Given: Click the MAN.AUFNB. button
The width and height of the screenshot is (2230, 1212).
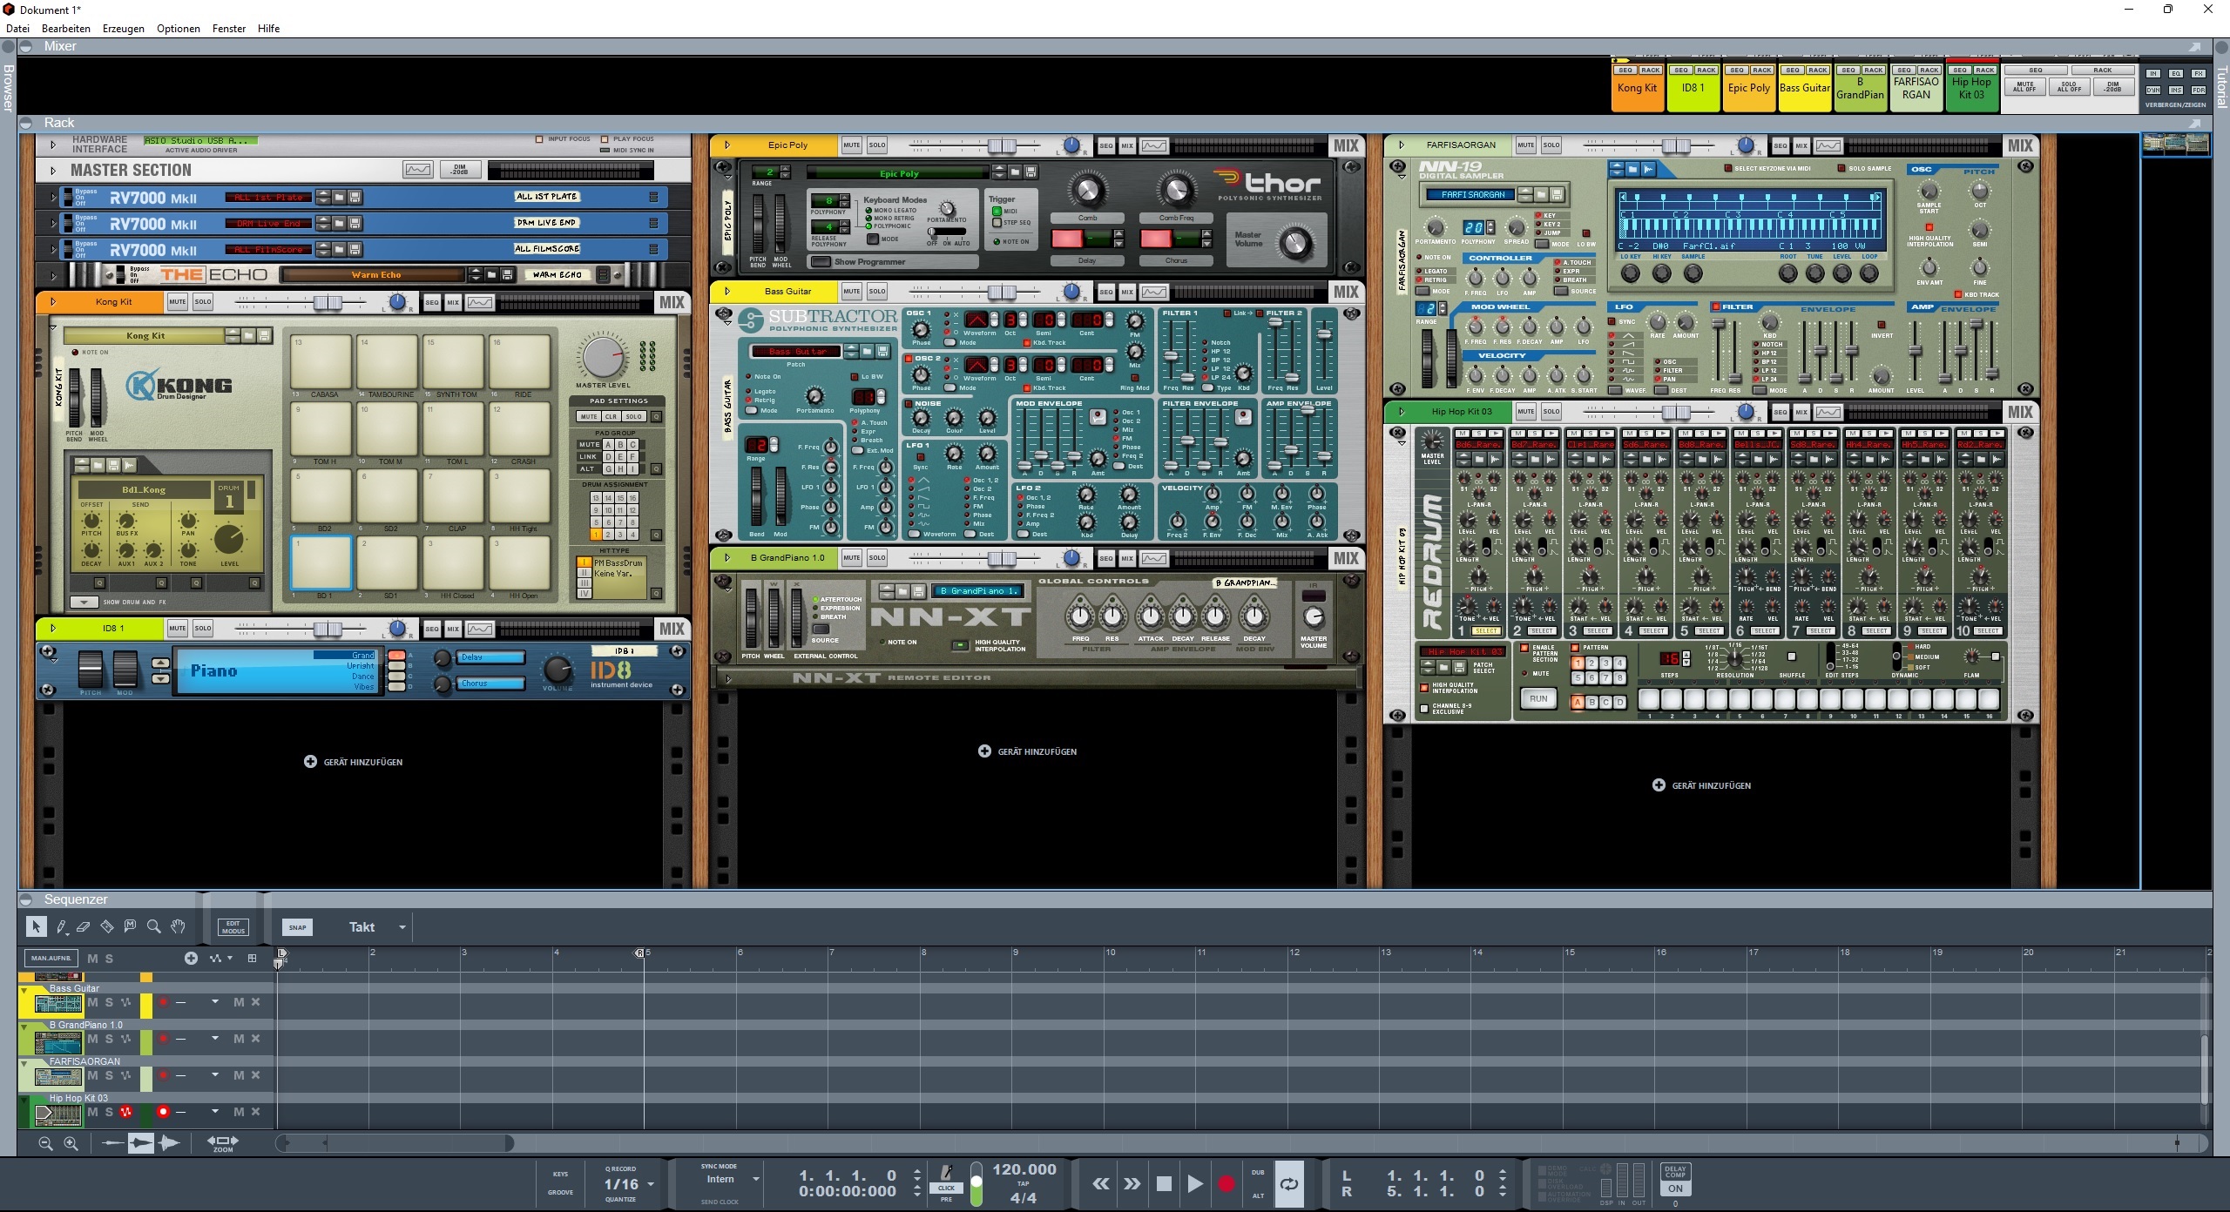Looking at the screenshot, I should tap(51, 958).
